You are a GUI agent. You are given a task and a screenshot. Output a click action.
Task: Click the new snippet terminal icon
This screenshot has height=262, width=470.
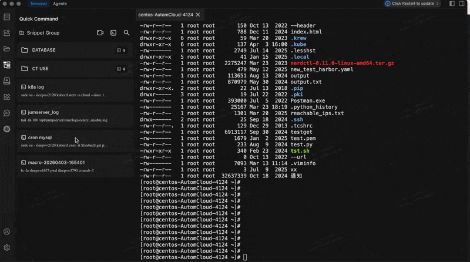point(113,33)
